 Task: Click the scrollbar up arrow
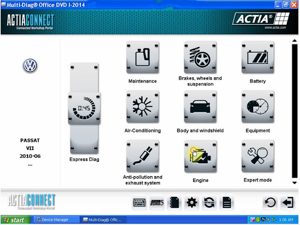pos(295,41)
